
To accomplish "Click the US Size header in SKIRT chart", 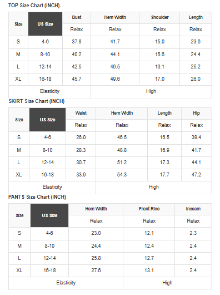I will click(x=47, y=120).
